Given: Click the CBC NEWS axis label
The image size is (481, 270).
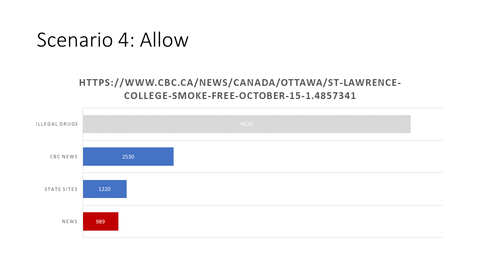Looking at the screenshot, I should pos(64,157).
